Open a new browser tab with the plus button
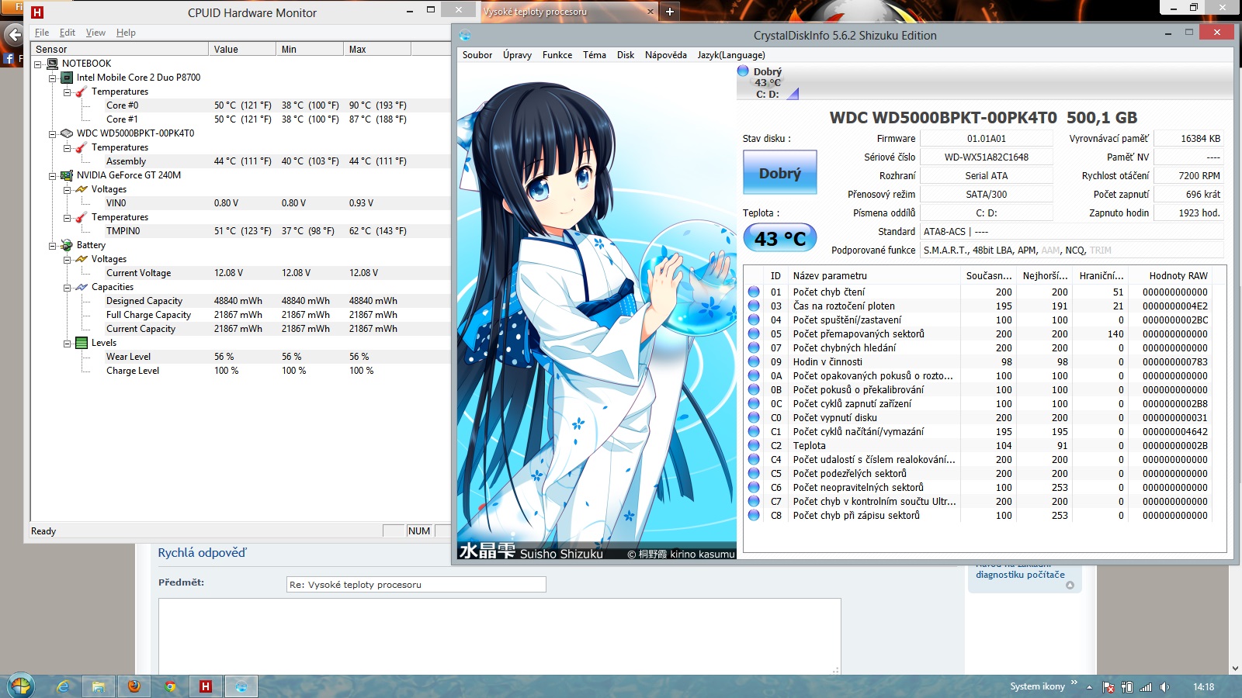This screenshot has height=698, width=1242. (x=669, y=12)
